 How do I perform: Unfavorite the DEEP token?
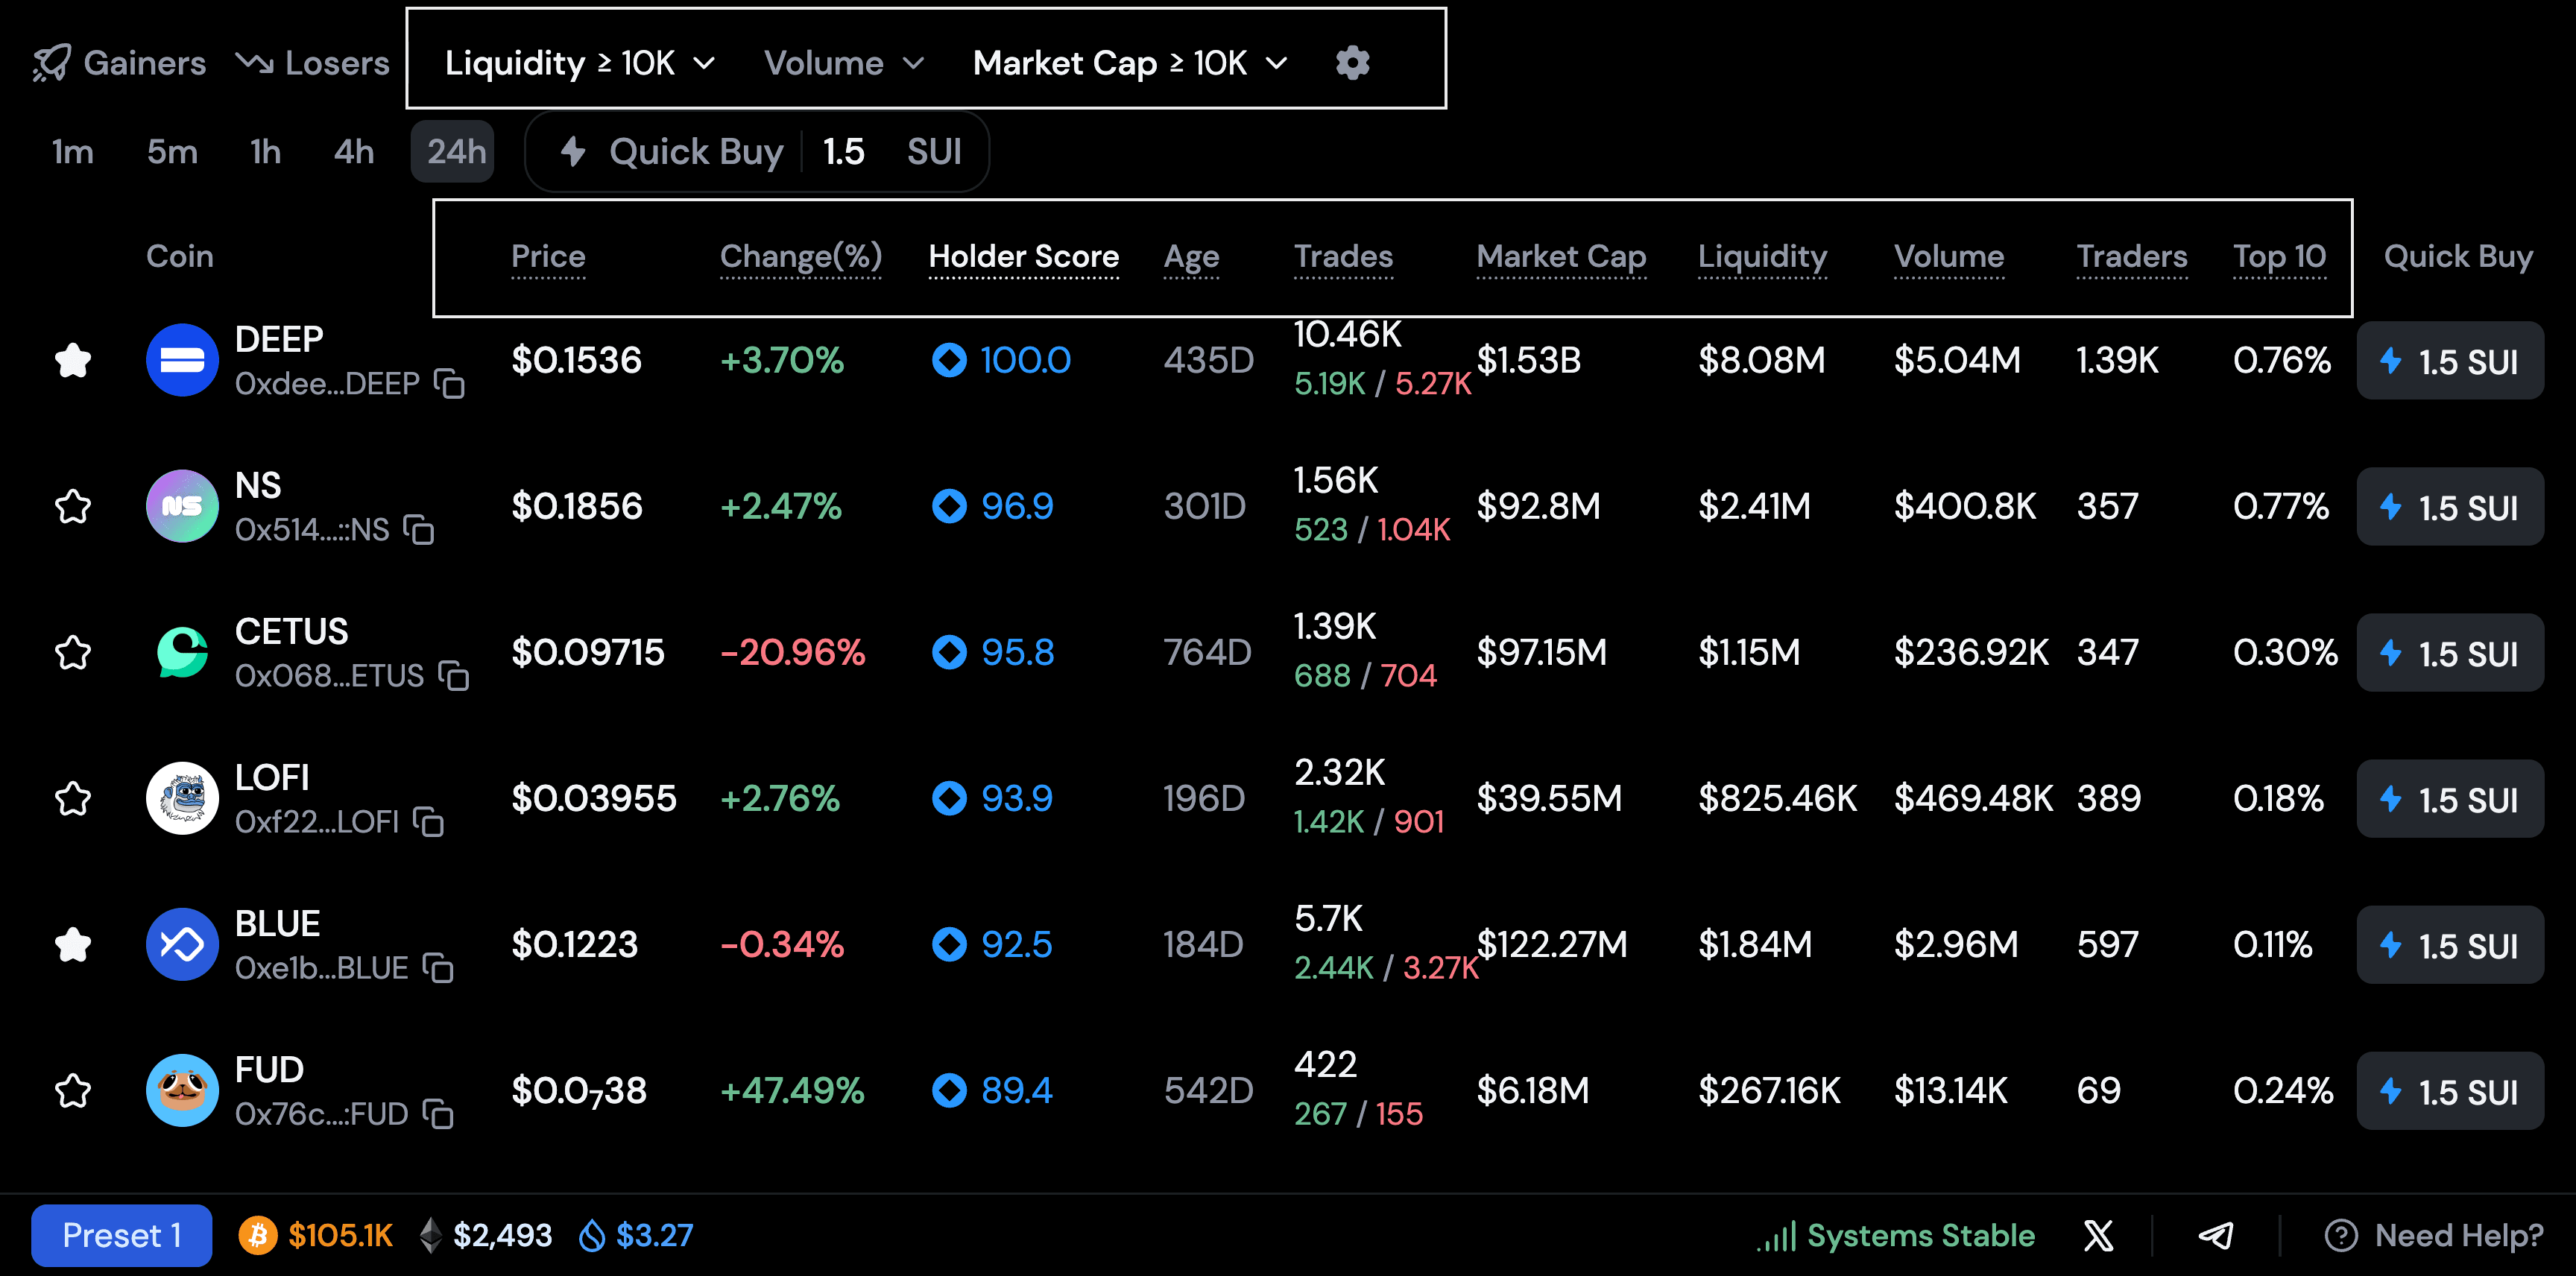click(72, 360)
